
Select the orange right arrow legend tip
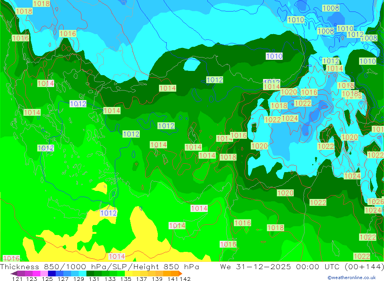(180, 274)
